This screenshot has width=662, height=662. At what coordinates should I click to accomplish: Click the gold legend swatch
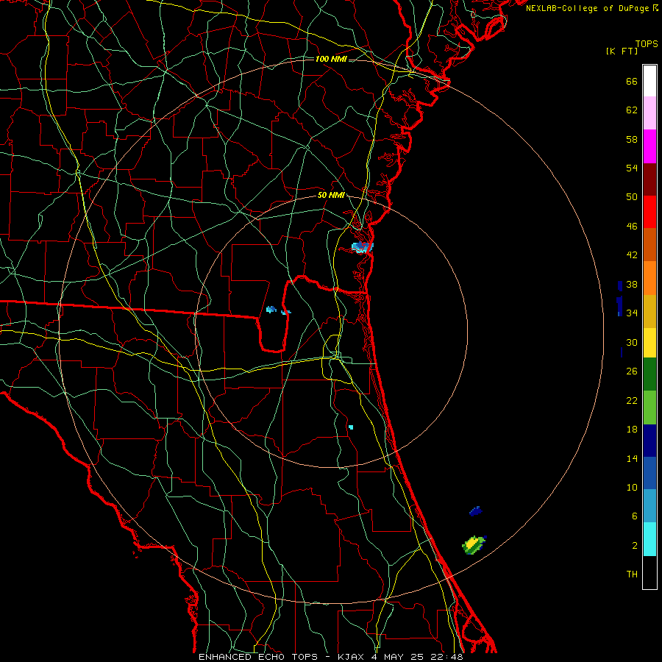pyautogui.click(x=649, y=310)
